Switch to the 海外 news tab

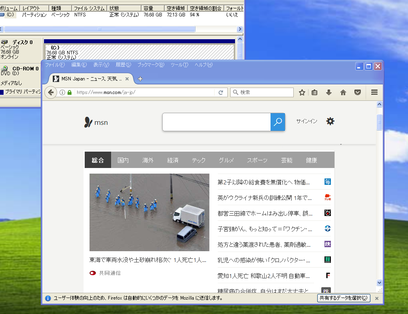point(148,160)
